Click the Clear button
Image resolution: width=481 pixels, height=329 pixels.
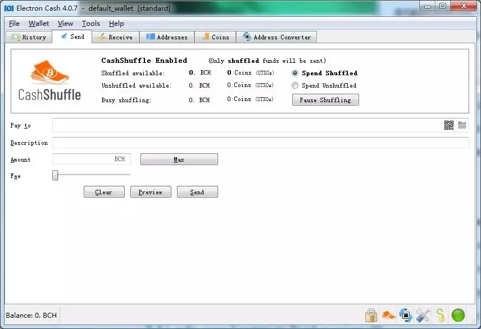(104, 192)
